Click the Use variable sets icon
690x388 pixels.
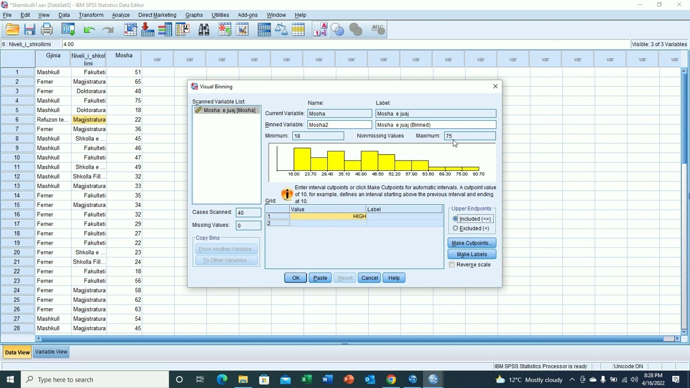point(337,30)
